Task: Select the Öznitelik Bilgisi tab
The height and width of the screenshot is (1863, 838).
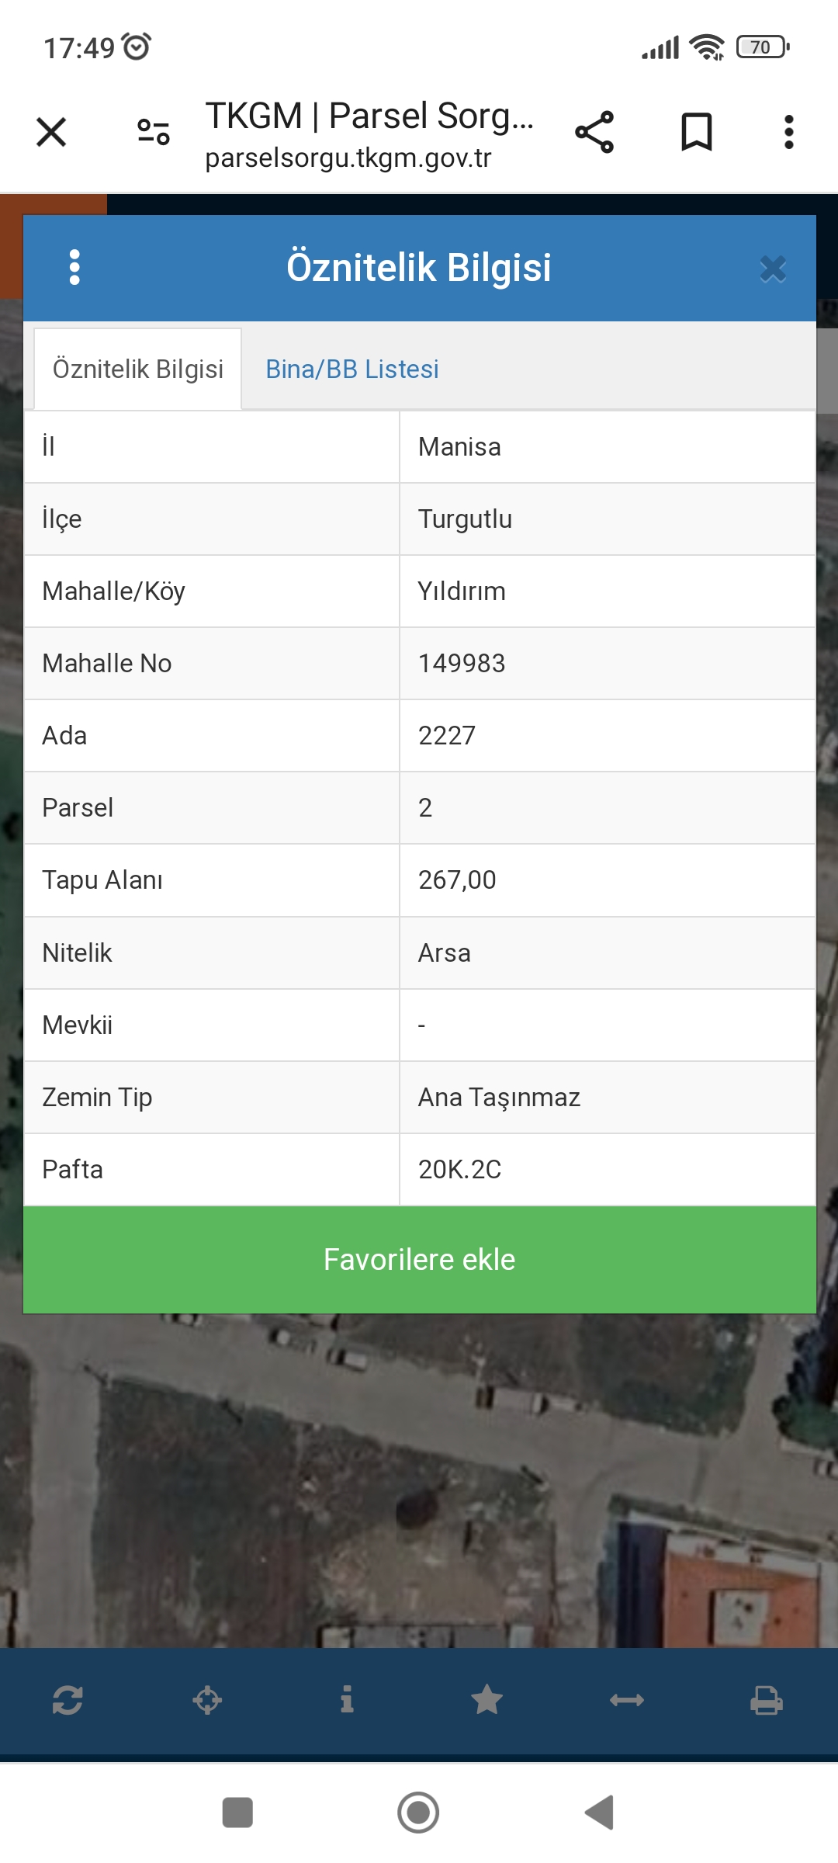Action: 138,369
